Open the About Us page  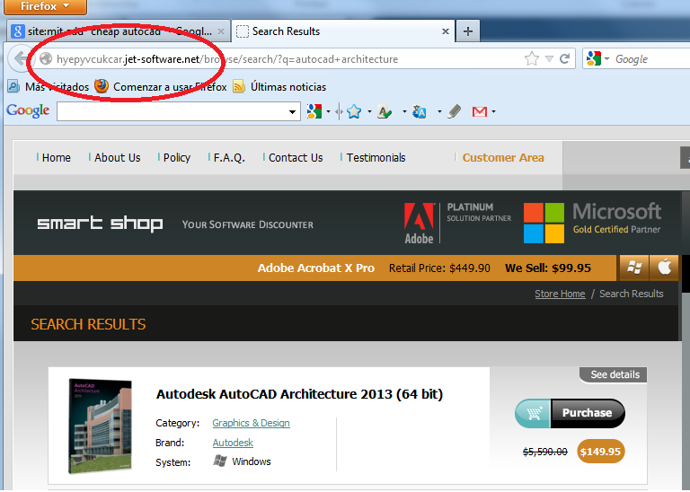(x=118, y=157)
